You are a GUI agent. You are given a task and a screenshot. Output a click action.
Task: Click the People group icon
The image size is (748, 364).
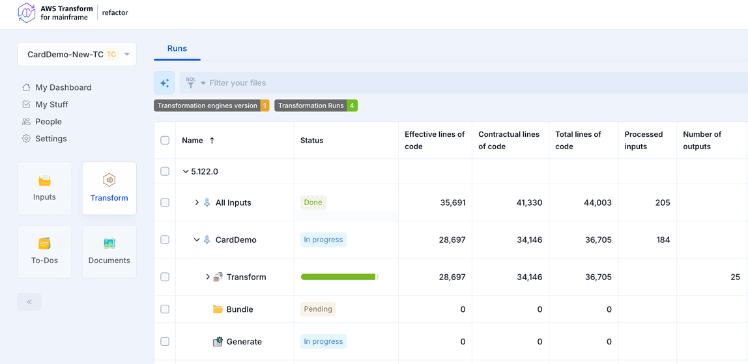point(26,122)
